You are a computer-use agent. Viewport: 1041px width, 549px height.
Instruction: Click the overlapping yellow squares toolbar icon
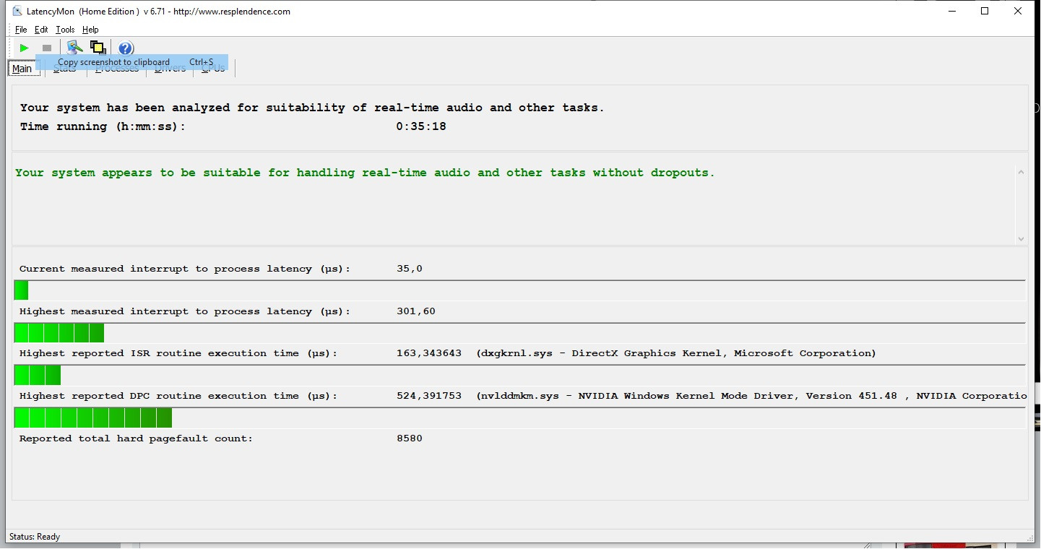(x=98, y=48)
